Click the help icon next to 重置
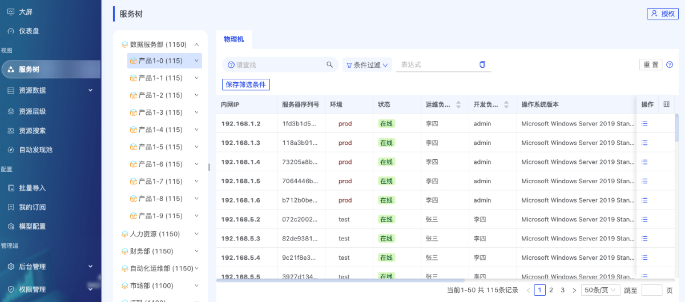The height and width of the screenshot is (302, 685). (x=670, y=65)
